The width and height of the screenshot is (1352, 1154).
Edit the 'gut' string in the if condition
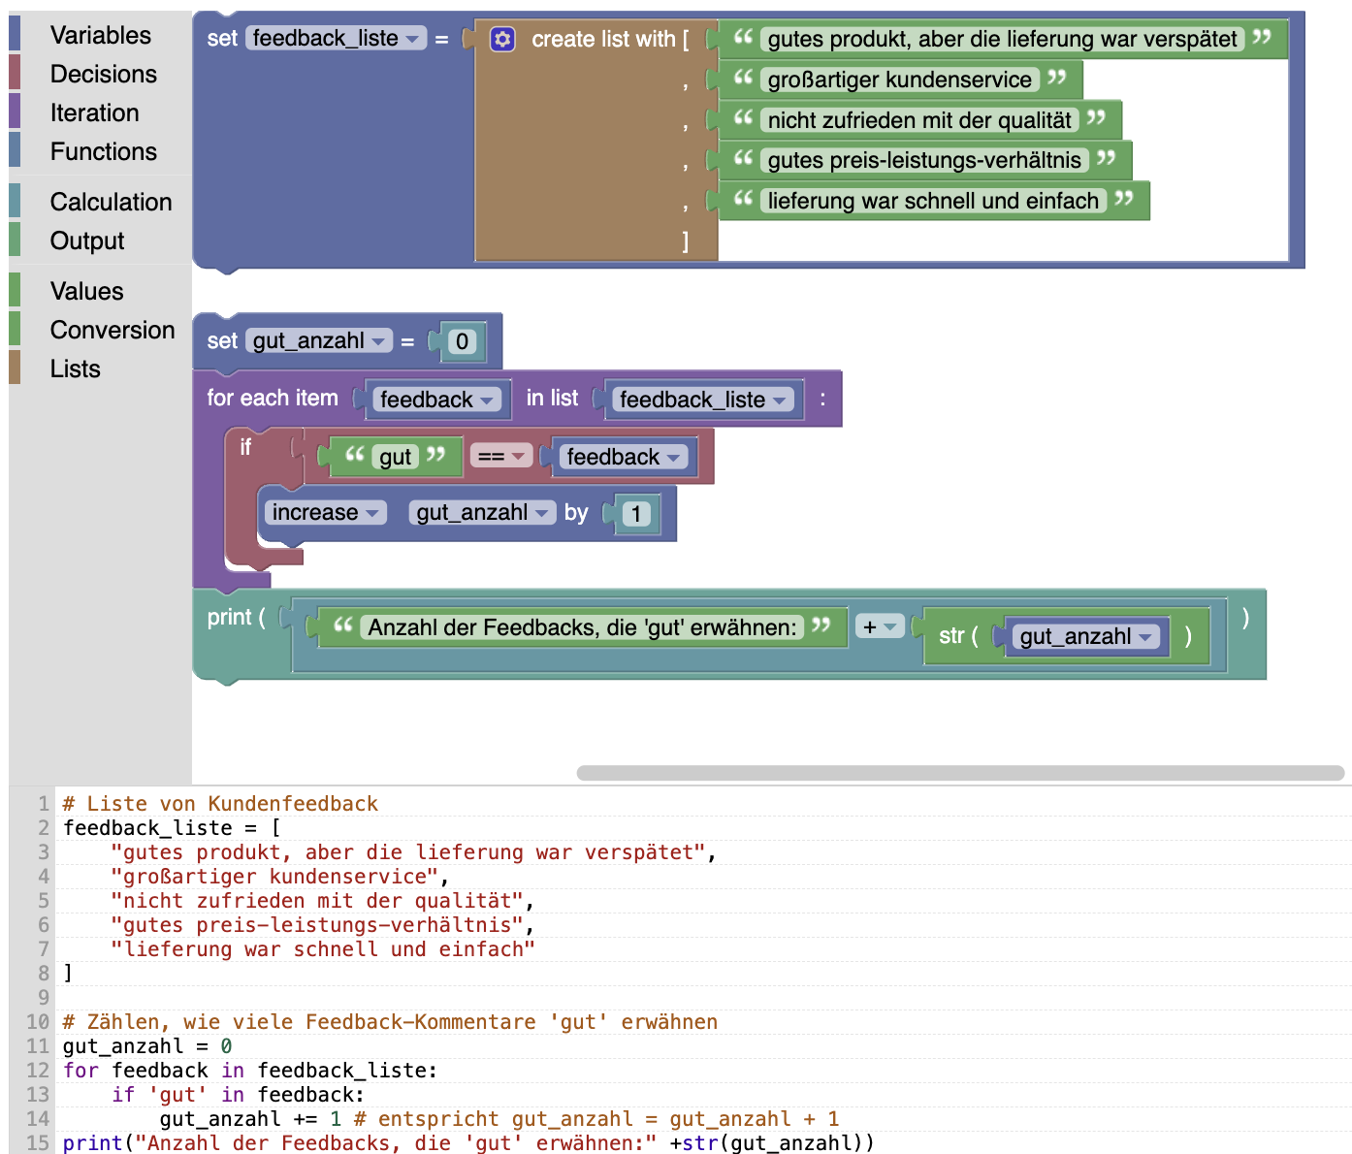[395, 457]
